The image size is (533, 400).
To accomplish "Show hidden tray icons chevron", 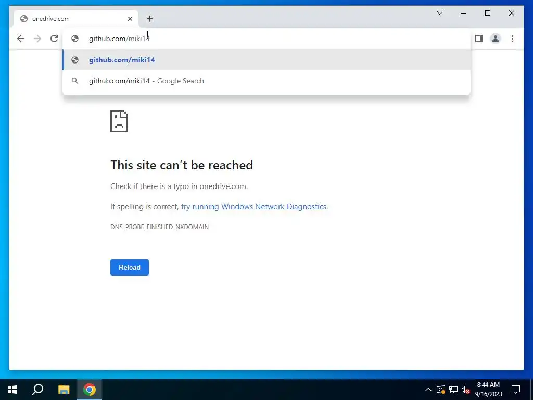I will [x=428, y=390].
